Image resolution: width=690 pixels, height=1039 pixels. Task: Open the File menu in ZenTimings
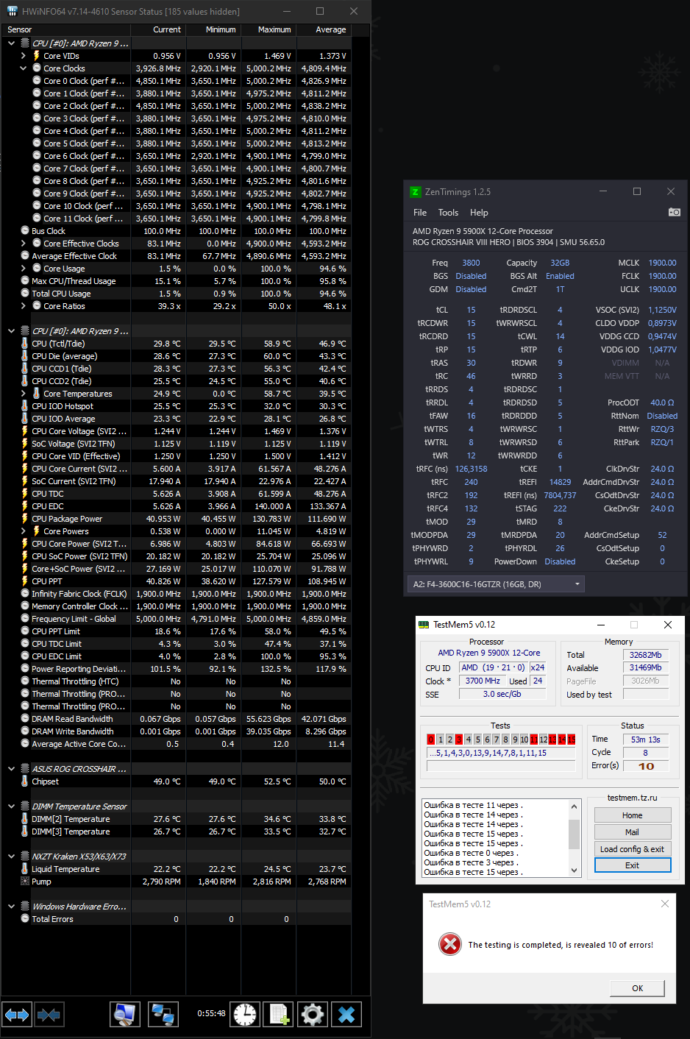420,213
